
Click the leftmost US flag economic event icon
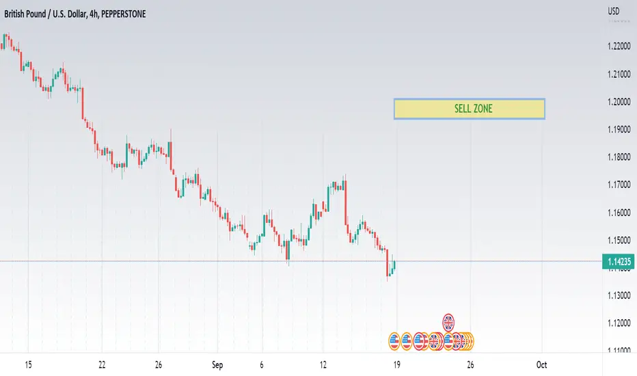(x=394, y=341)
